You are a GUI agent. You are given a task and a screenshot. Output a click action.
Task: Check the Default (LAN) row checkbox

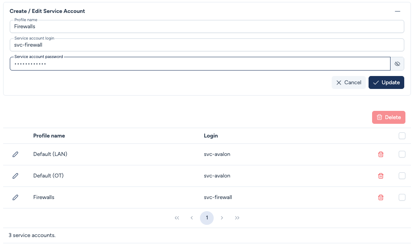coord(402,154)
